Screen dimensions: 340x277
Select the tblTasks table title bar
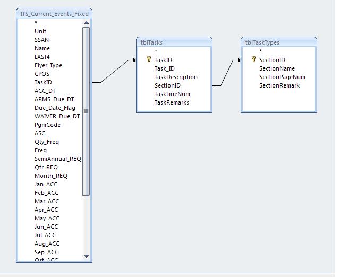point(174,42)
